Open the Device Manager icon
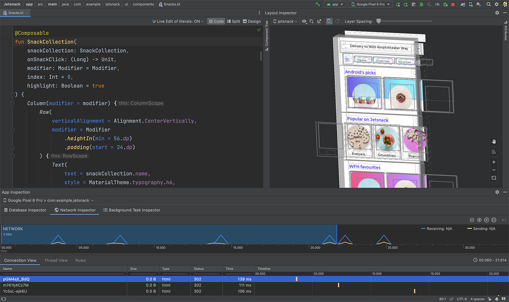Viewport: 509px width, 302px height. 471,4
